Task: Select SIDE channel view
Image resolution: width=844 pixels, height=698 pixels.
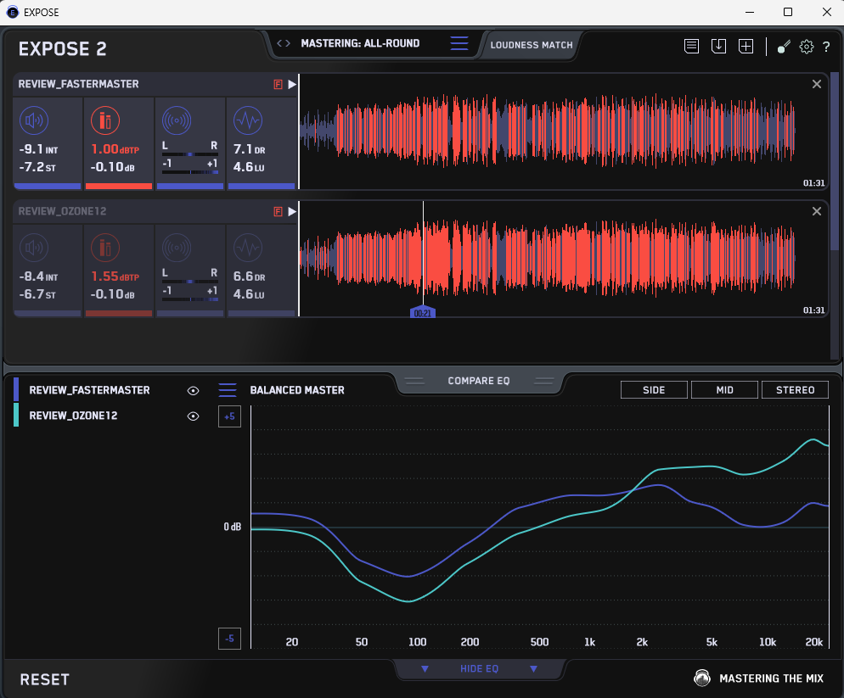Action: (654, 390)
